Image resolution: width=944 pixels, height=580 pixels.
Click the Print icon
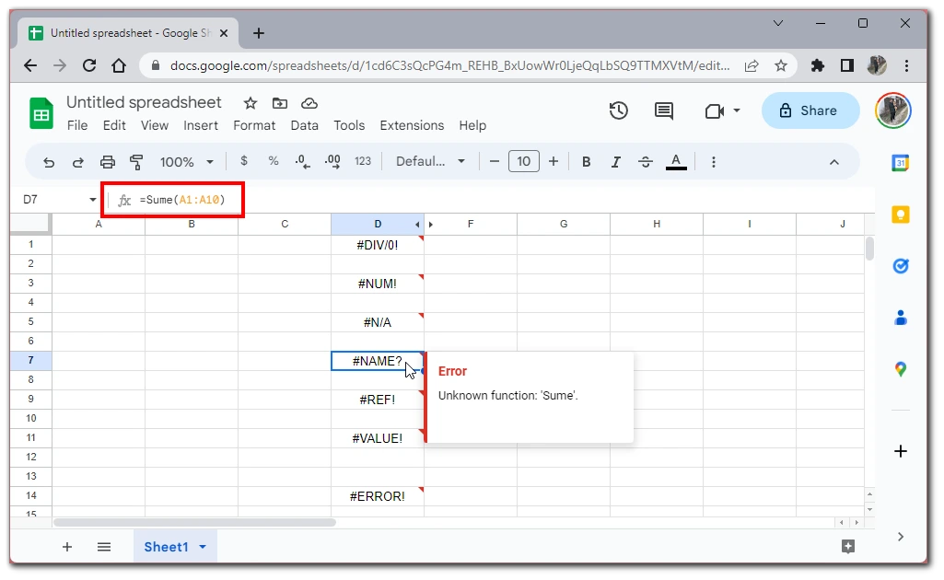(108, 162)
